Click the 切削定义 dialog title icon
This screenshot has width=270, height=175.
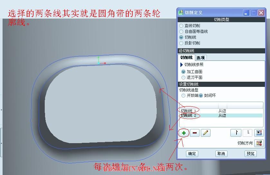click(x=181, y=13)
